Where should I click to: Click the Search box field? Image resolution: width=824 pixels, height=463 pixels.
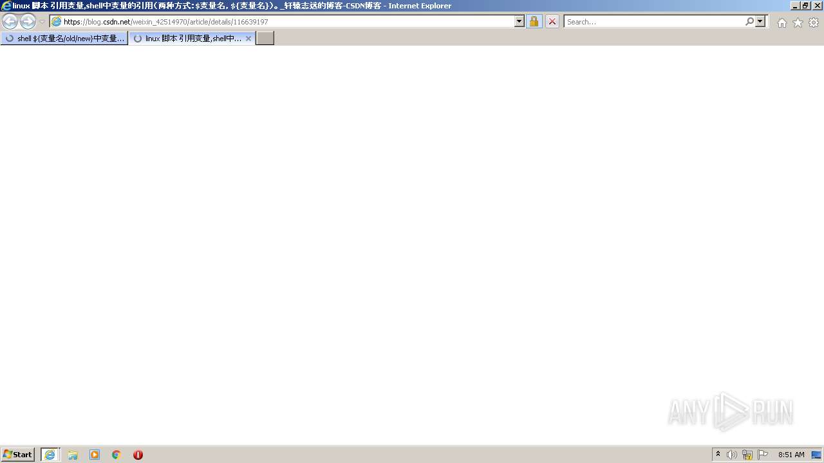coord(653,22)
